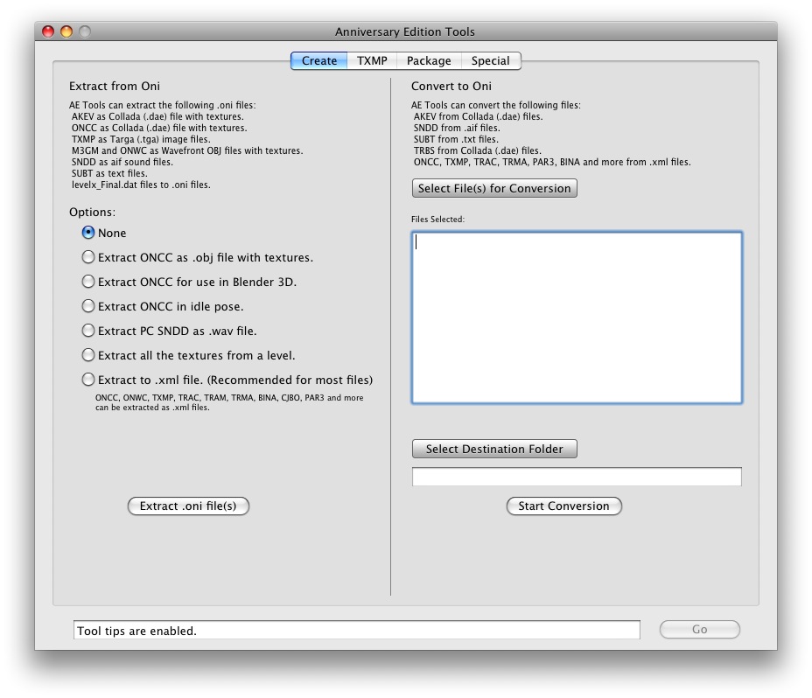This screenshot has width=812, height=698.
Task: Click the destination folder path field
Action: [x=577, y=477]
